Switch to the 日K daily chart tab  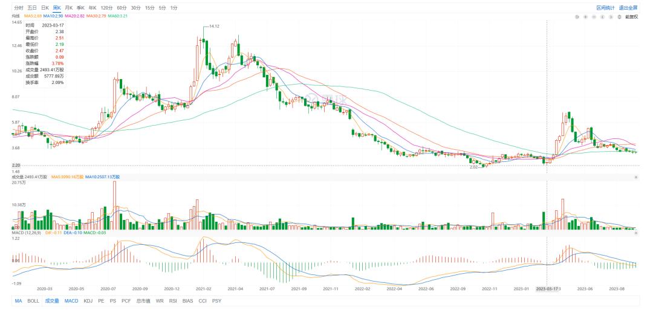[44, 8]
